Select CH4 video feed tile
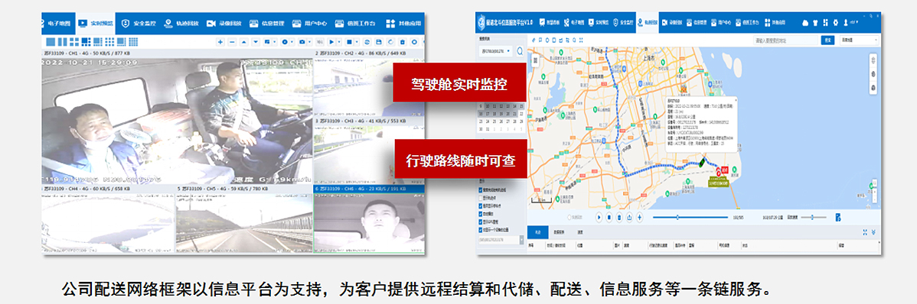 click(x=108, y=223)
